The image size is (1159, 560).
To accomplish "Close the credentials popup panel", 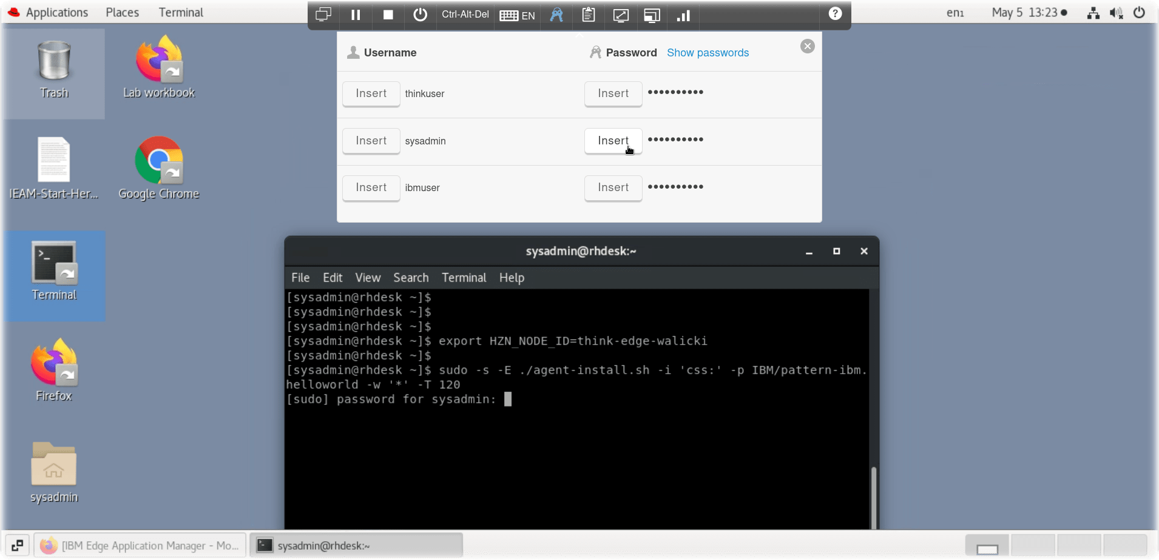I will [807, 46].
